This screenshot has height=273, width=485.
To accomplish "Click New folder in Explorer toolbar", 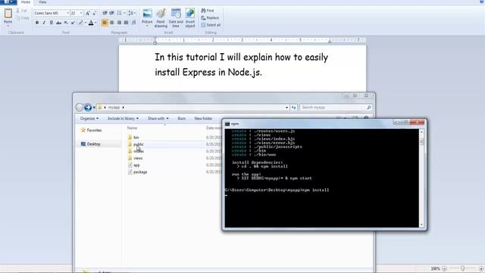I will click(x=203, y=118).
